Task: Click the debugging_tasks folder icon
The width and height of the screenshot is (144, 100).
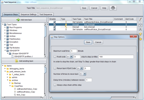Action: 8,69
